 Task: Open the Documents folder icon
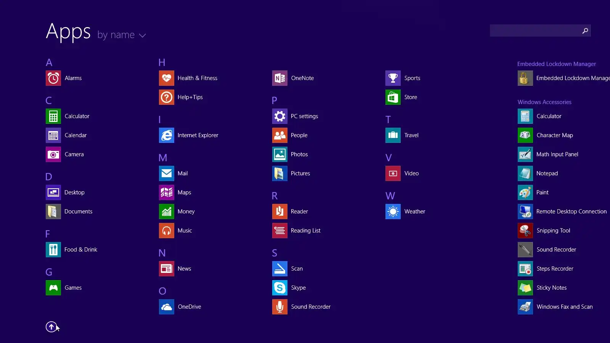click(53, 212)
